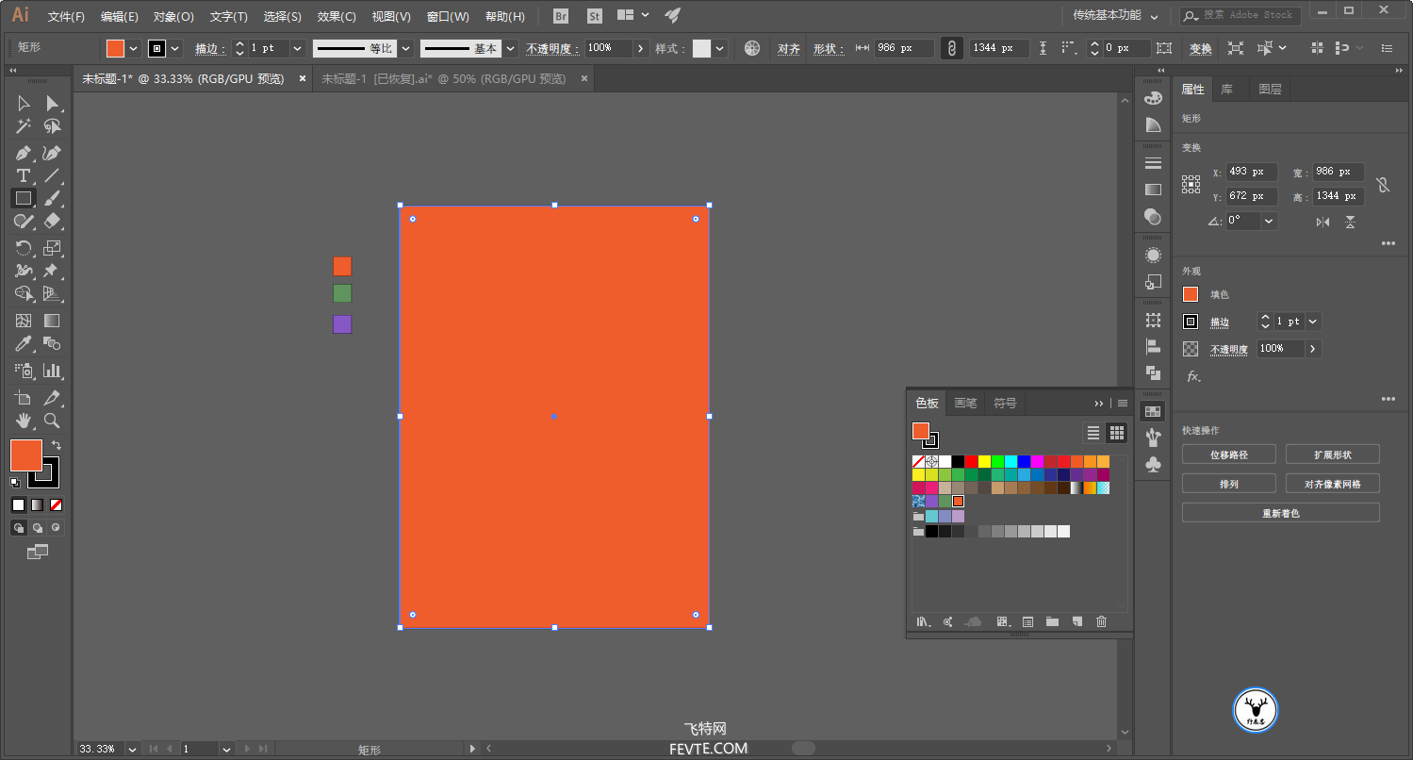This screenshot has height=760, width=1413.
Task: Click the 扩展形状 button
Action: [x=1332, y=454]
